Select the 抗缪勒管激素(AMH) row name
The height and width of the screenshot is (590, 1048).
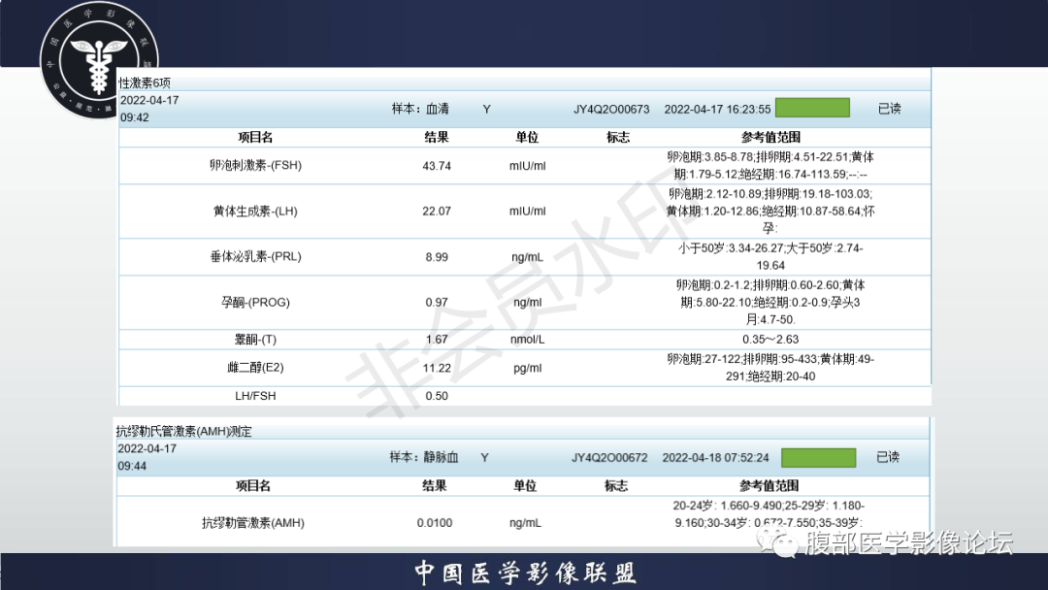253,522
